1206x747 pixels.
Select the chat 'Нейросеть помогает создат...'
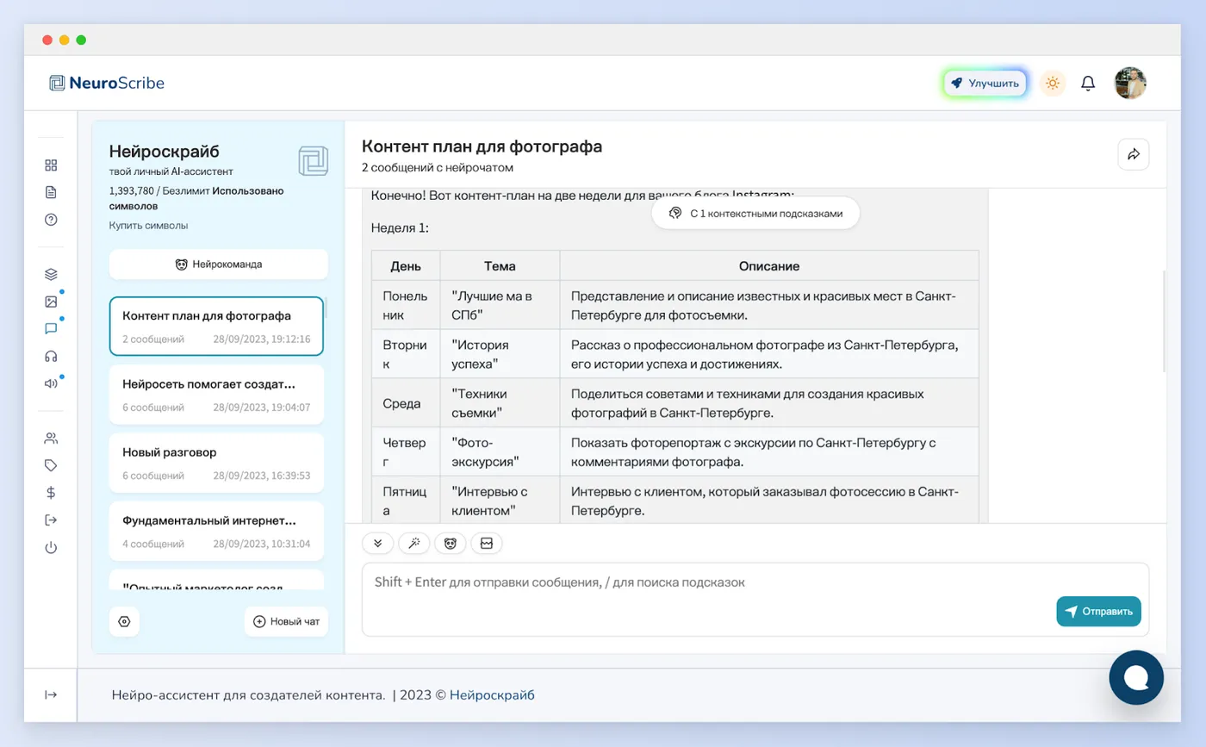[216, 395]
